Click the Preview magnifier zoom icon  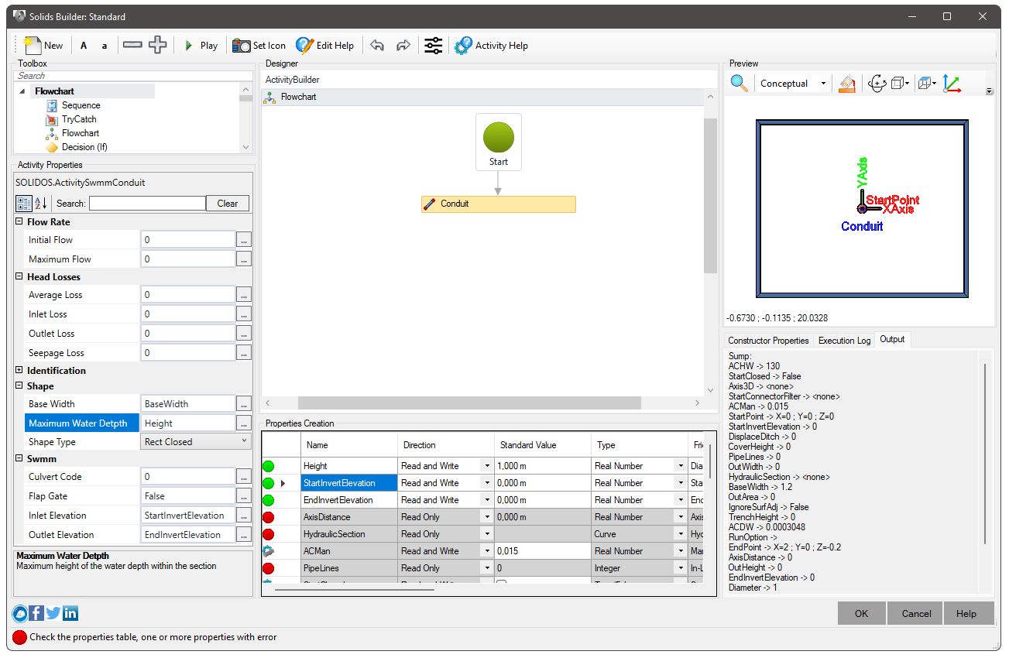pyautogui.click(x=740, y=83)
